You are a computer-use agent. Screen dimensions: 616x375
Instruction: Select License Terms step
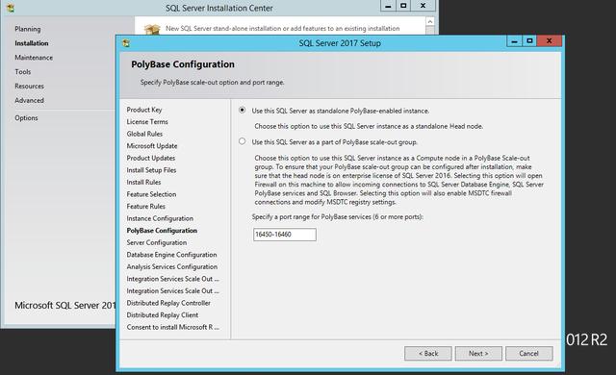(x=147, y=122)
